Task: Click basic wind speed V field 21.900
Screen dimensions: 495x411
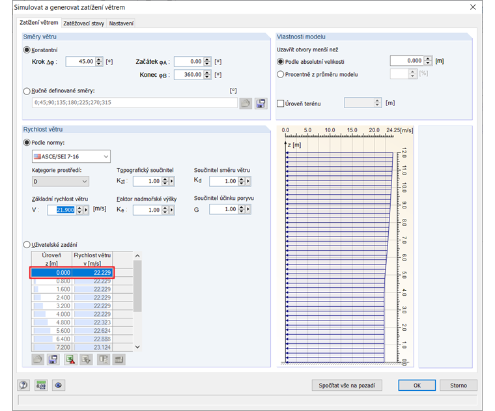Action: pos(62,210)
